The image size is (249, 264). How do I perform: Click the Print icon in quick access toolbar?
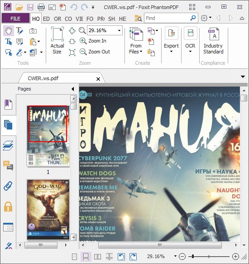click(x=41, y=7)
